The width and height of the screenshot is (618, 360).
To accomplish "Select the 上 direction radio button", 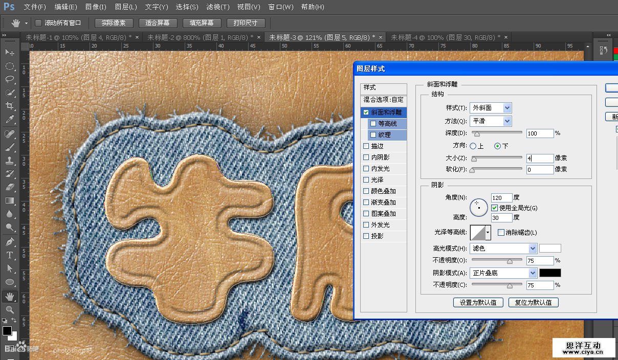I will pyautogui.click(x=473, y=146).
